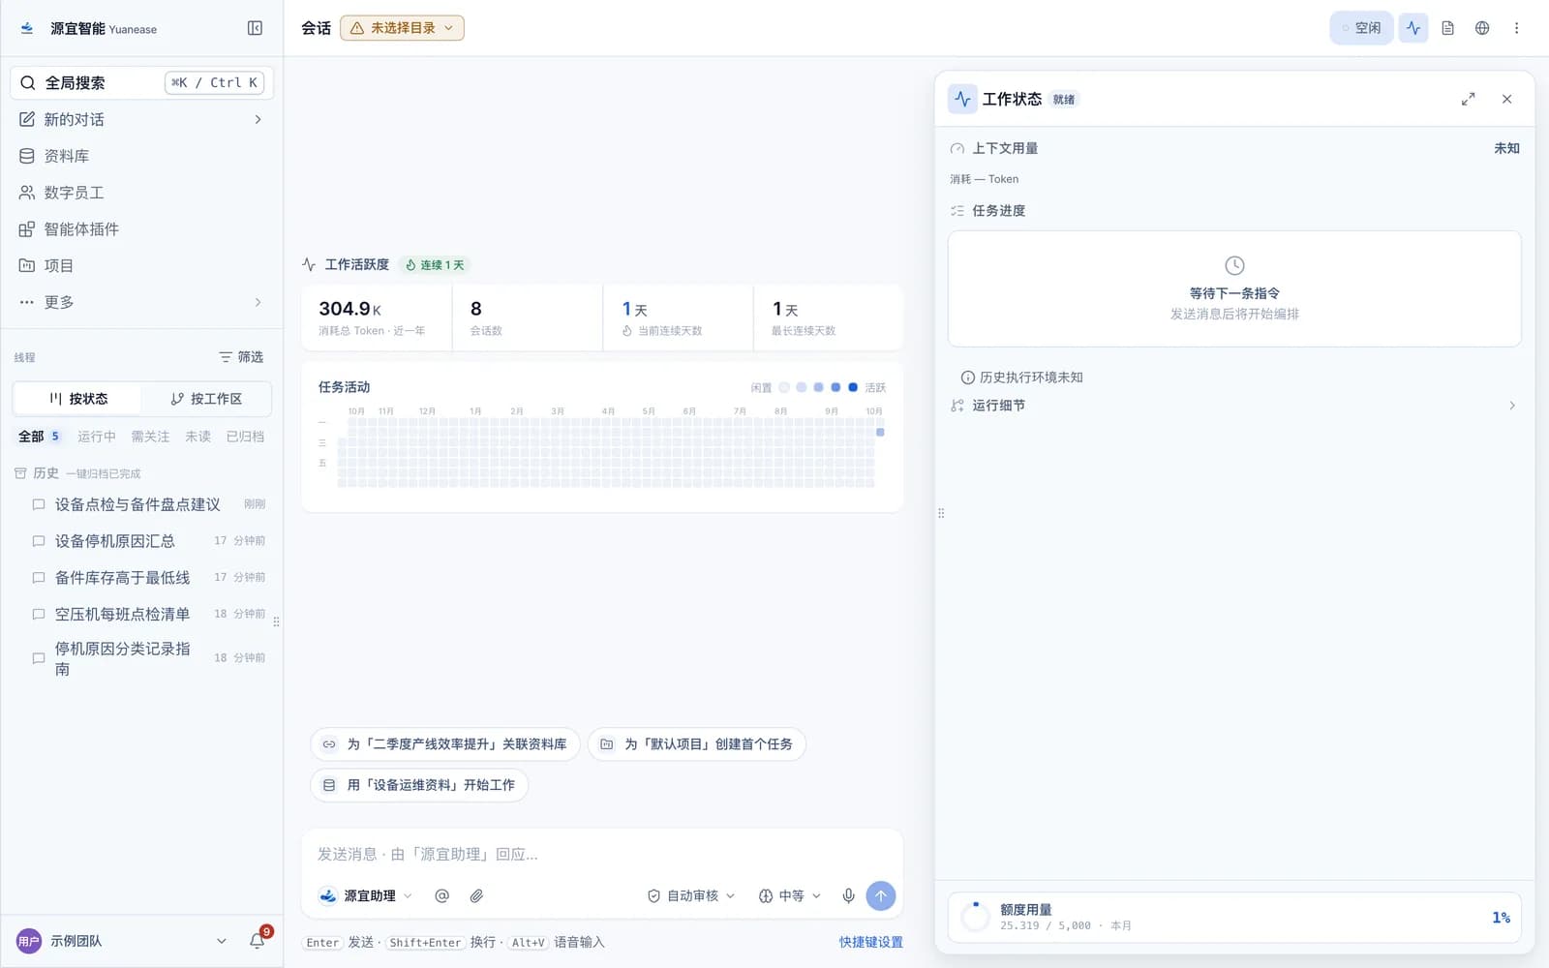Screen dimensions: 1549x968
Task: Expand the 更多 menu item
Action: click(x=141, y=302)
